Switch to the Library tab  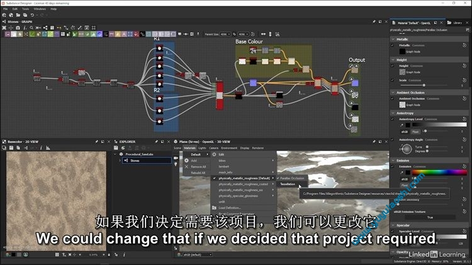[x=458, y=23]
